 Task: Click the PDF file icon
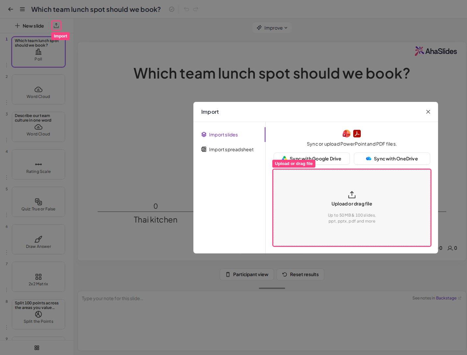point(357,133)
